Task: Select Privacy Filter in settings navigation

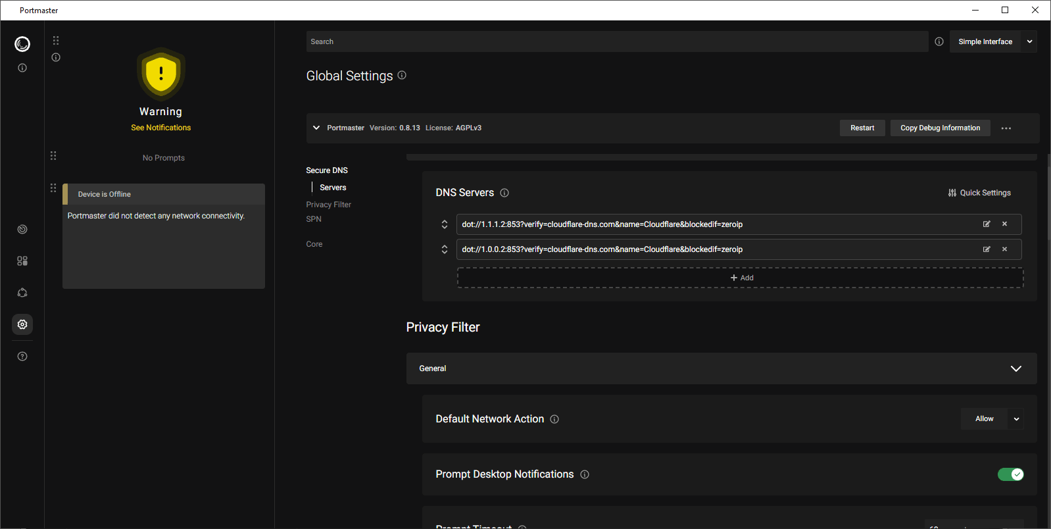Action: coord(329,205)
